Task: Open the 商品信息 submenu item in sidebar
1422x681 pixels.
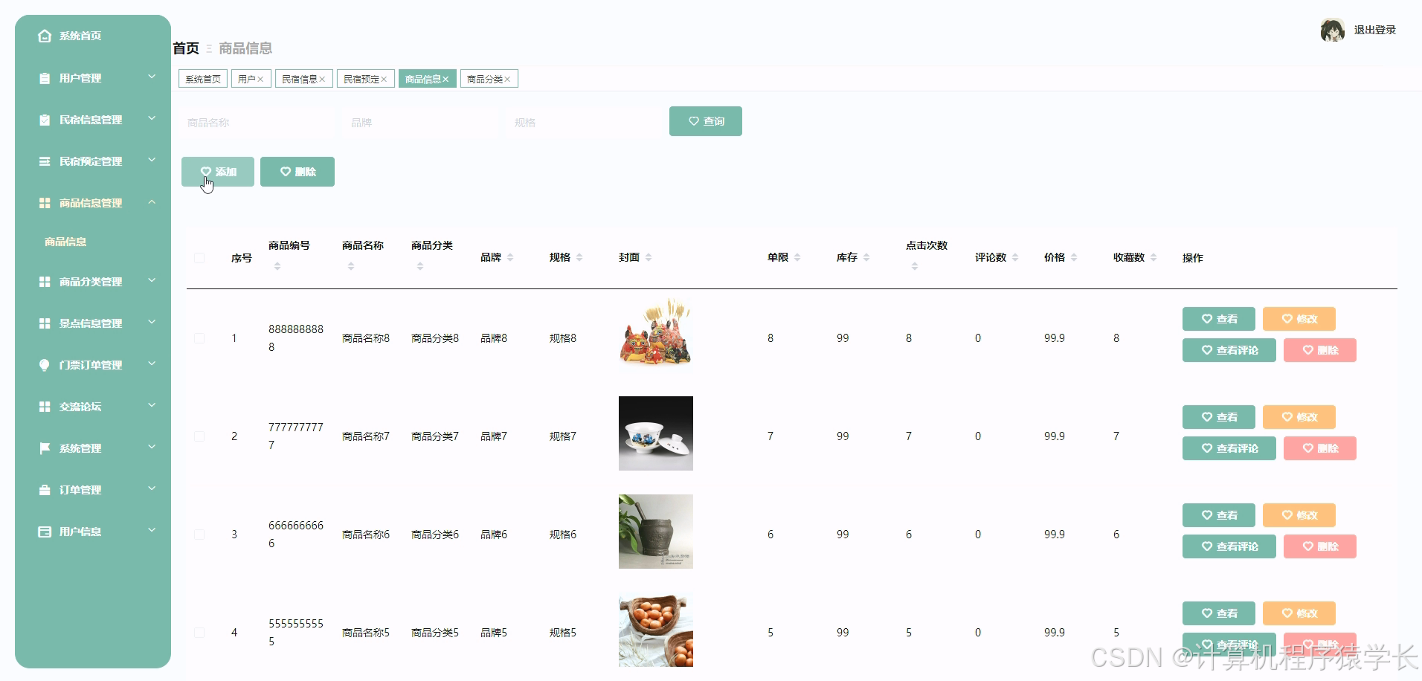Action: tap(65, 242)
